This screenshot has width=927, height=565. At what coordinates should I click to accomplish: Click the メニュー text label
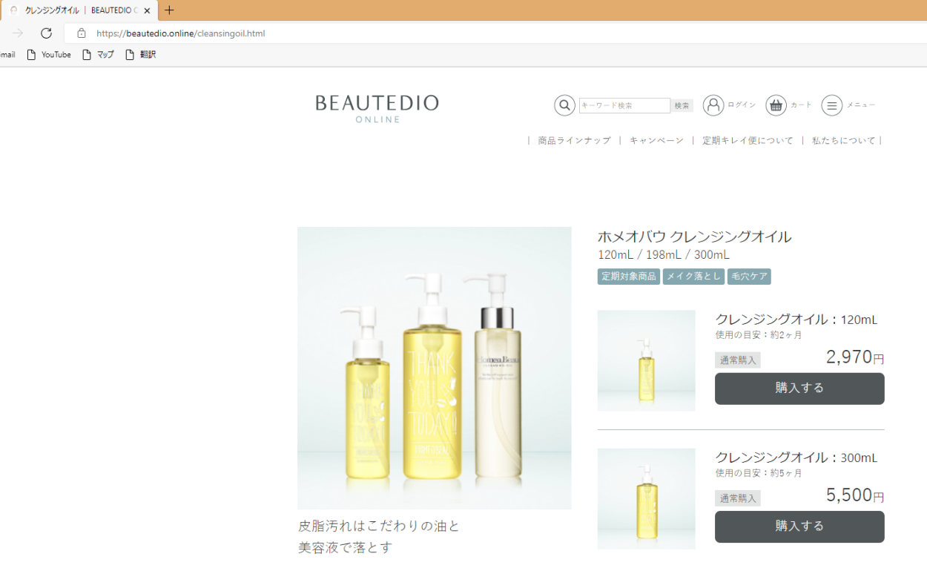tap(861, 105)
